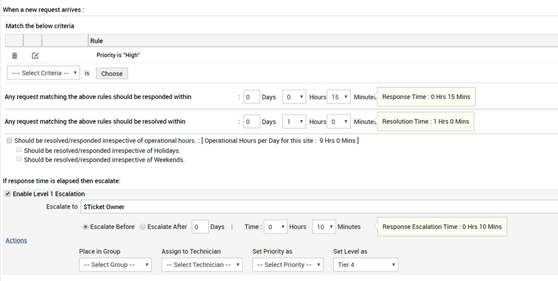The height and width of the screenshot is (281, 558).
Task: Open the Select Criteria dropdown
Action: tap(44, 73)
